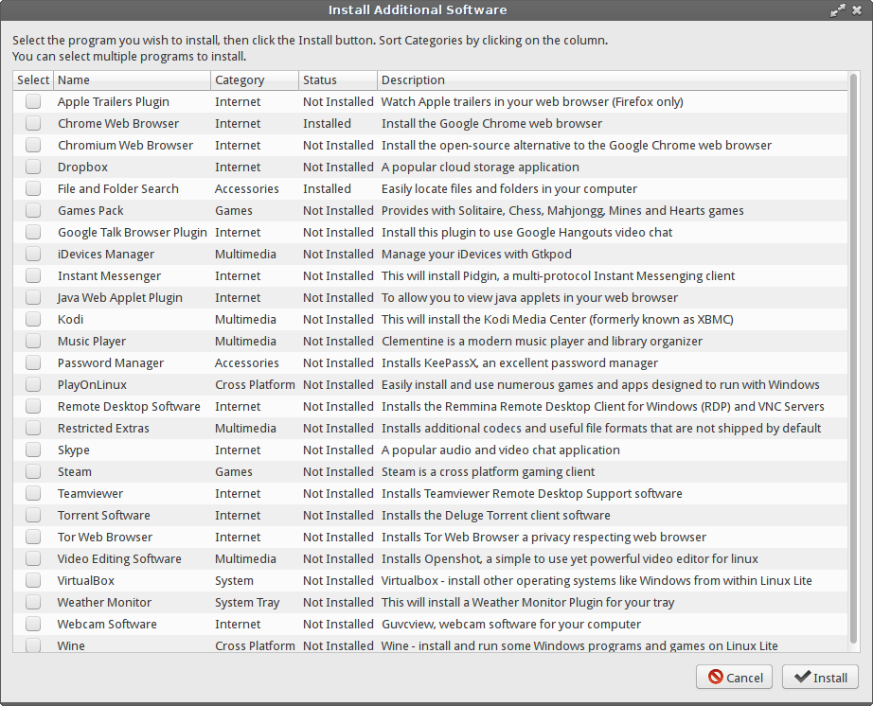Click 'Tor Web Browser' name cell
The width and height of the screenshot is (873, 706).
[105, 537]
